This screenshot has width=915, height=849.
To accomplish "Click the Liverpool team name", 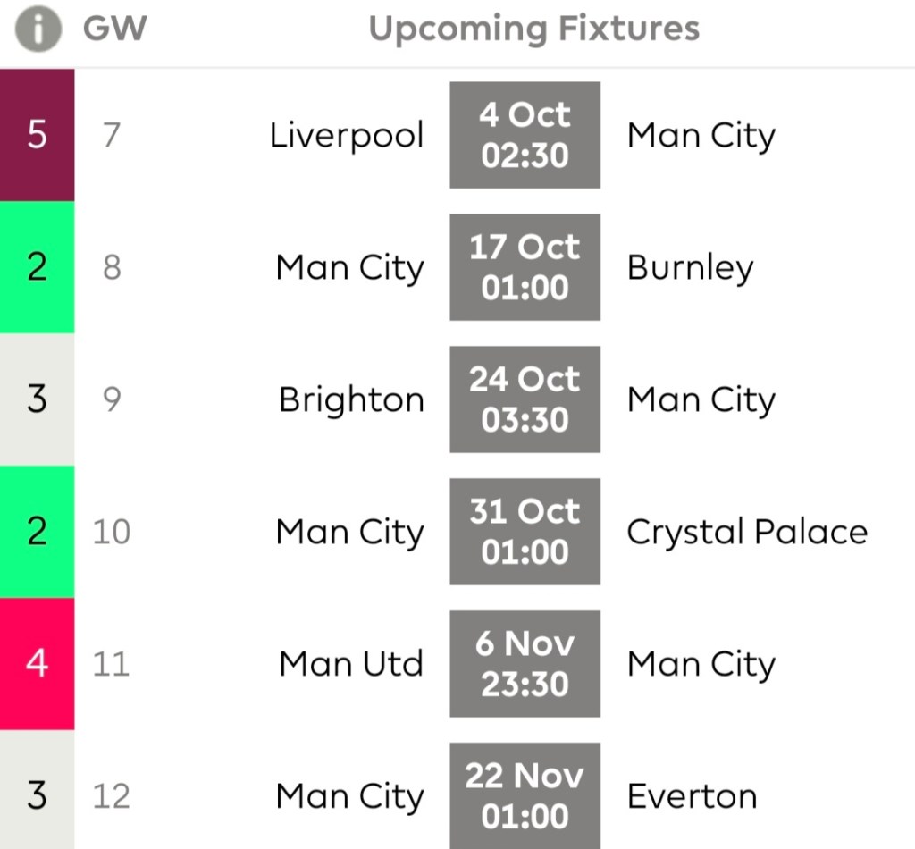I will click(347, 136).
